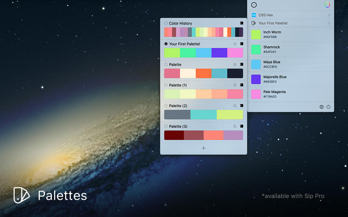The image size is (348, 217).
Task: Add a new palette with the plus icon
Action: pyautogui.click(x=204, y=148)
